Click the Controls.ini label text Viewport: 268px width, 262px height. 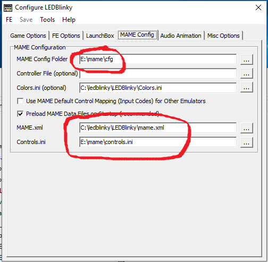point(31,142)
